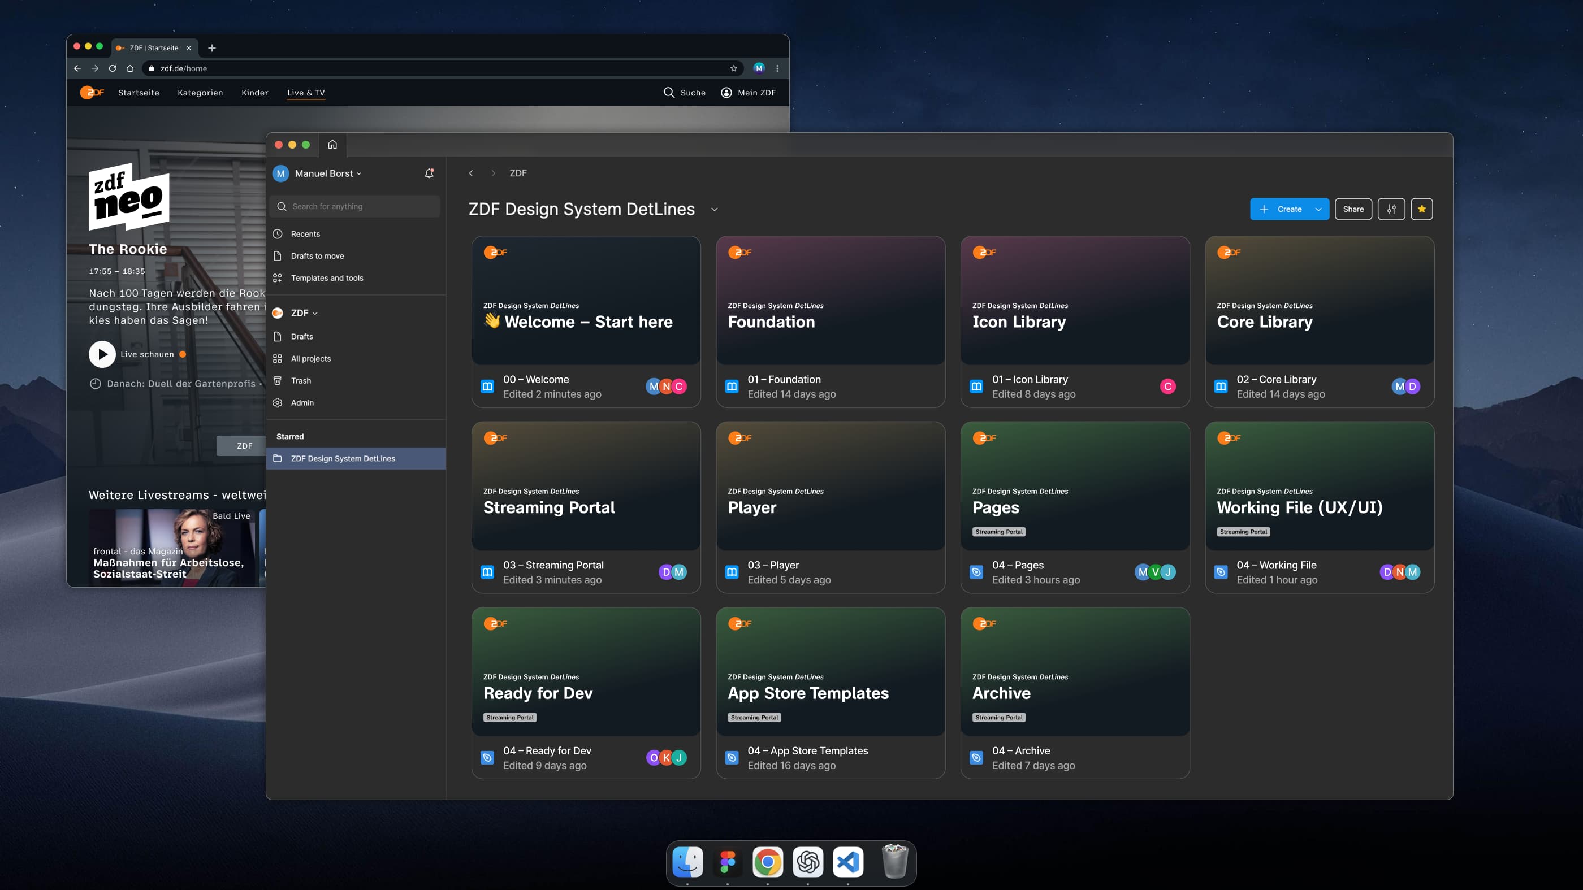Image resolution: width=1583 pixels, height=890 pixels.
Task: Expand the Manuel Borst account menu
Action: 327,174
